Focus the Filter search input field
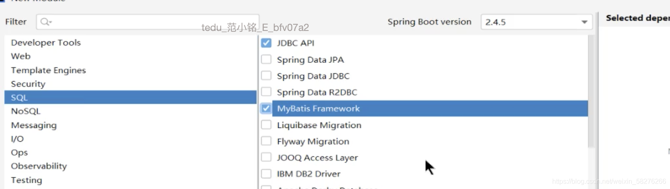This screenshot has height=189, width=670. (148, 22)
